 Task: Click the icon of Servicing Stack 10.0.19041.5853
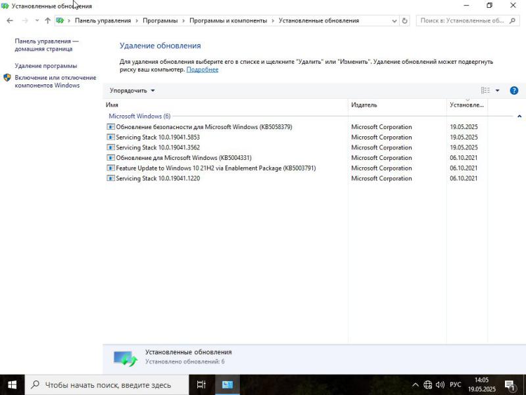(110, 137)
